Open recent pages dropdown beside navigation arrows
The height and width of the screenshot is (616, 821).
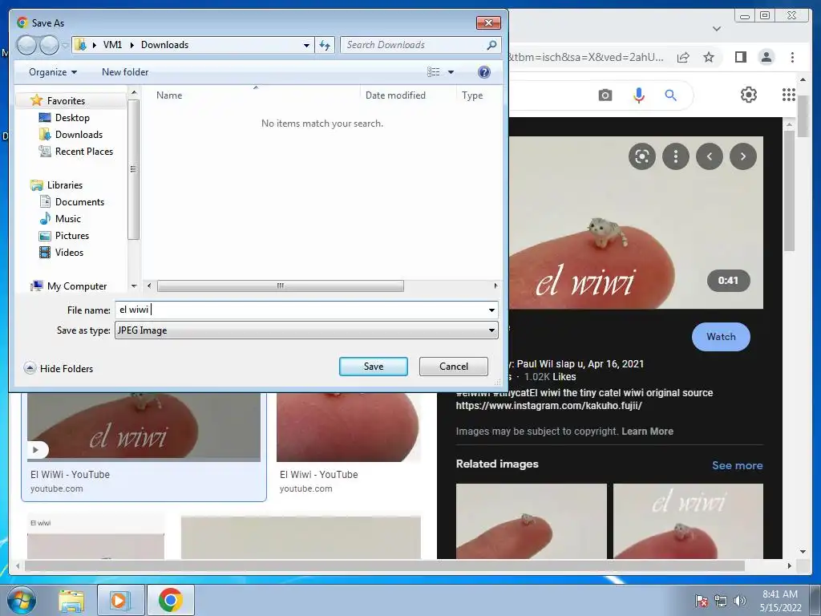coord(65,46)
